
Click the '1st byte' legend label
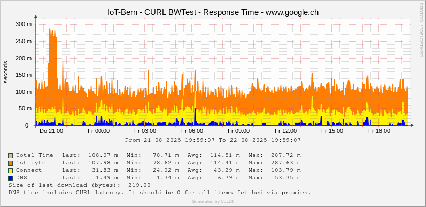click(x=30, y=163)
